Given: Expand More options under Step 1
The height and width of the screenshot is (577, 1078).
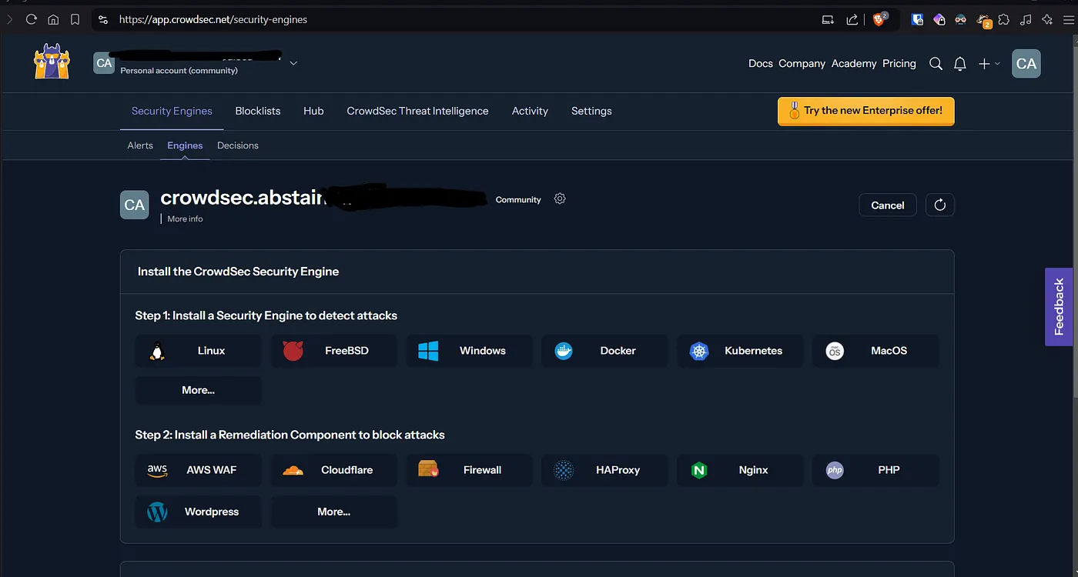Looking at the screenshot, I should (198, 390).
